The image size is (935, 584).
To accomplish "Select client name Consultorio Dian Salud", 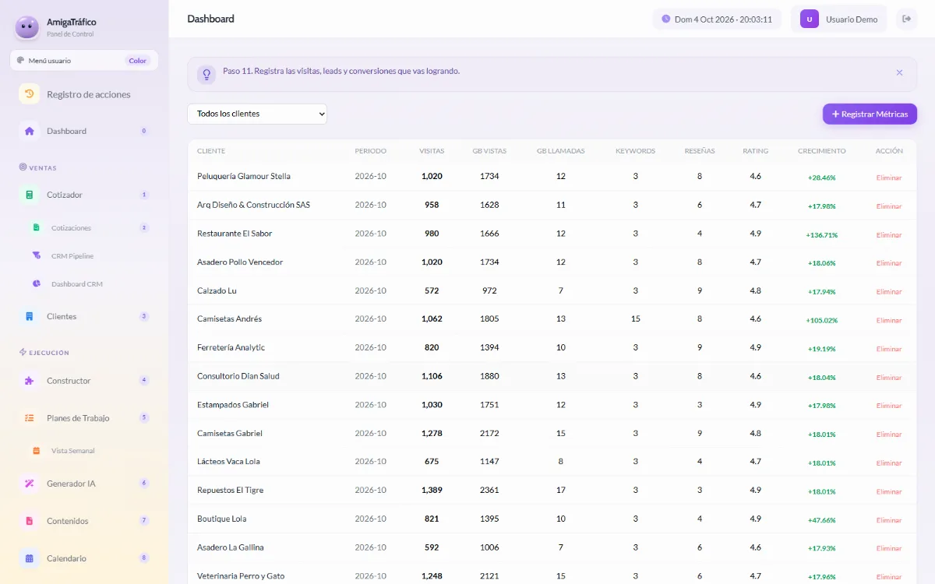I will 238,376.
